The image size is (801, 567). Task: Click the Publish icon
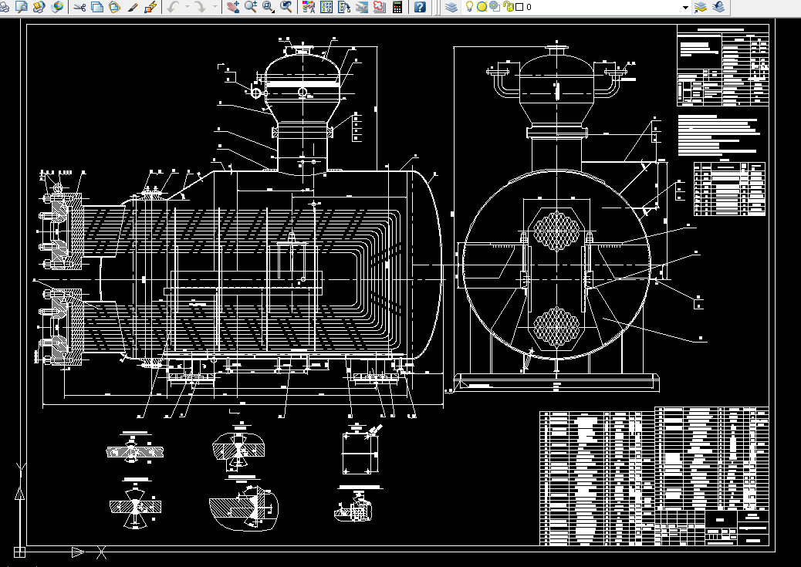pyautogui.click(x=39, y=7)
